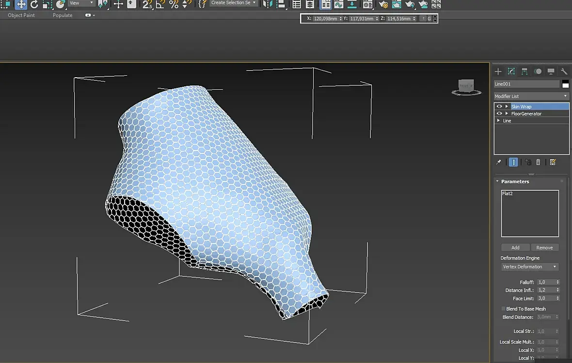Image resolution: width=572 pixels, height=363 pixels.
Task: Toggle FloorGenerator modifier visibility eye
Action: pos(499,114)
